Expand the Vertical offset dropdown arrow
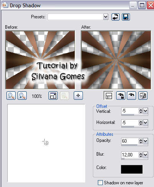 146,111
